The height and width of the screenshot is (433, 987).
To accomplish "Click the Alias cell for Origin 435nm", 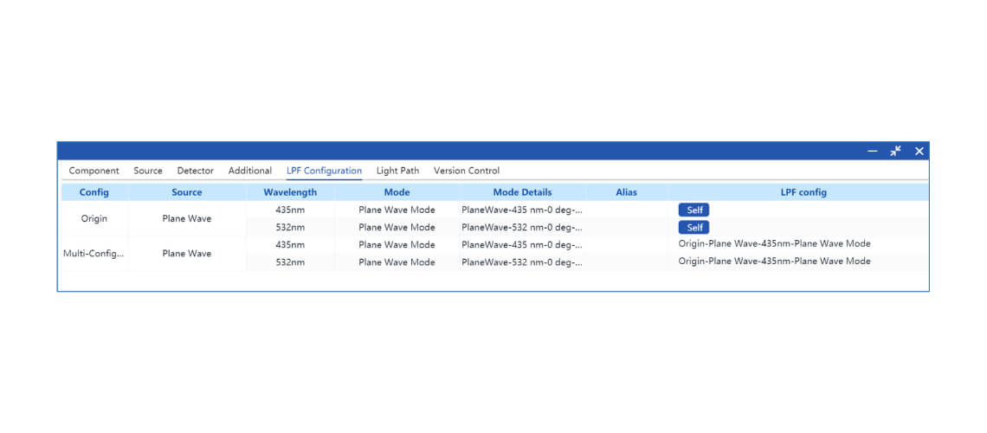I will coord(626,210).
